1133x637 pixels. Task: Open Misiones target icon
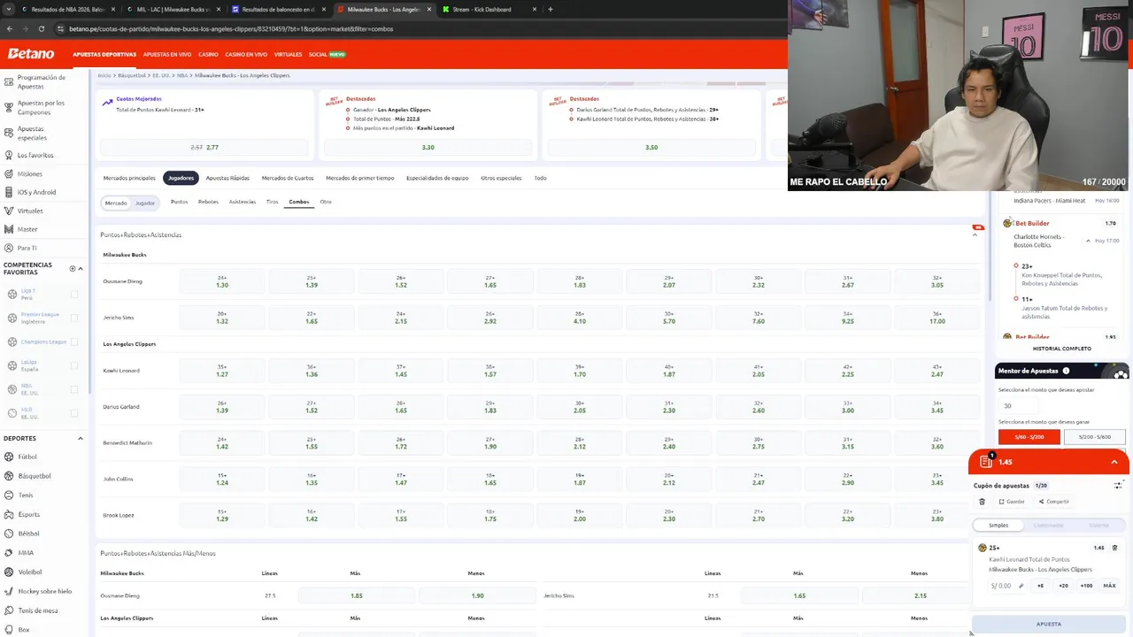click(8, 174)
